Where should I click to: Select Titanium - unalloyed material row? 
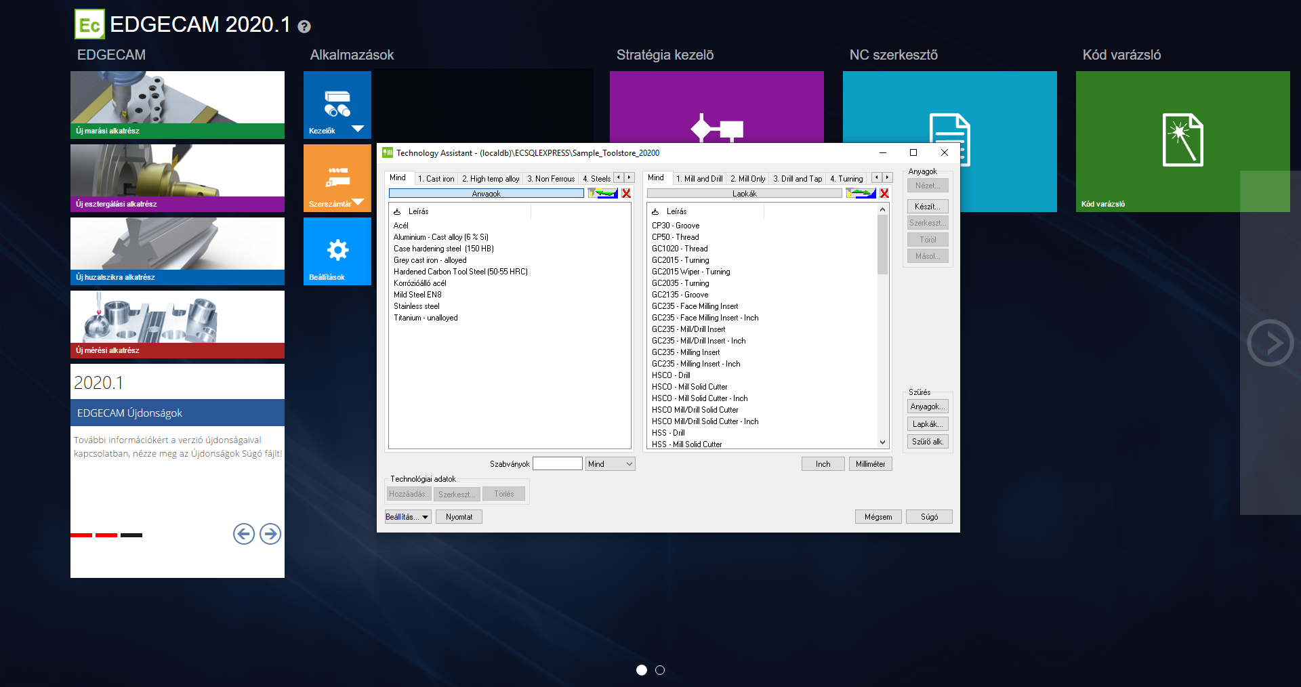click(x=426, y=318)
